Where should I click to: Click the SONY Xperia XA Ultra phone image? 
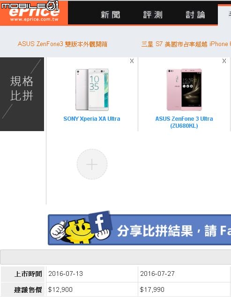point(92,90)
